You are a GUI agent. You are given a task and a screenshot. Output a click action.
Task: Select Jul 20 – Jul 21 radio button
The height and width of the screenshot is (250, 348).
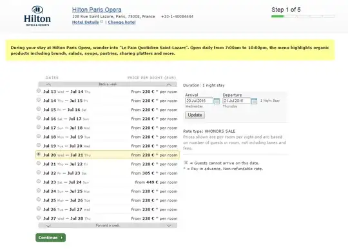(39, 154)
